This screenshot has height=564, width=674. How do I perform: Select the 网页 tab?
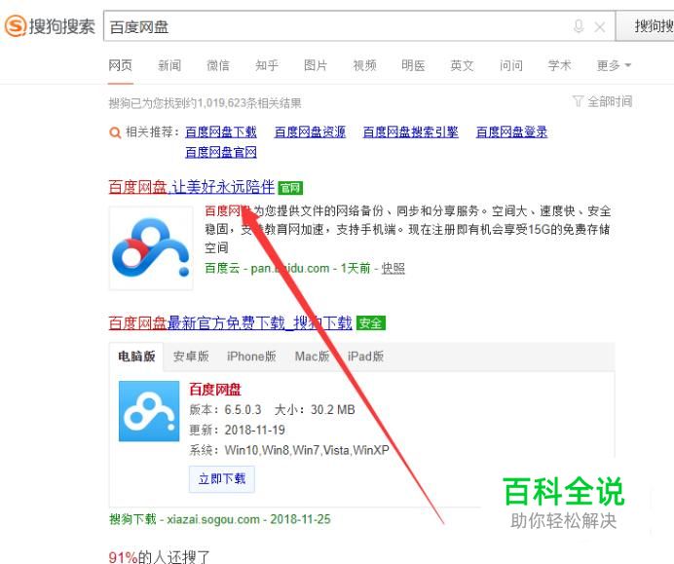pos(121,66)
